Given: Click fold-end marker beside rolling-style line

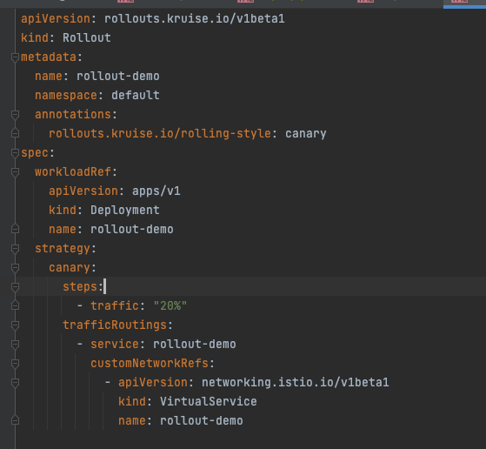Looking at the screenshot, I should tap(15, 133).
